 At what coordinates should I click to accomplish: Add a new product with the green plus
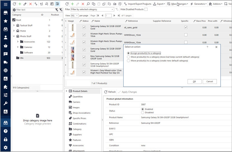pyautogui.click(x=72, y=4)
